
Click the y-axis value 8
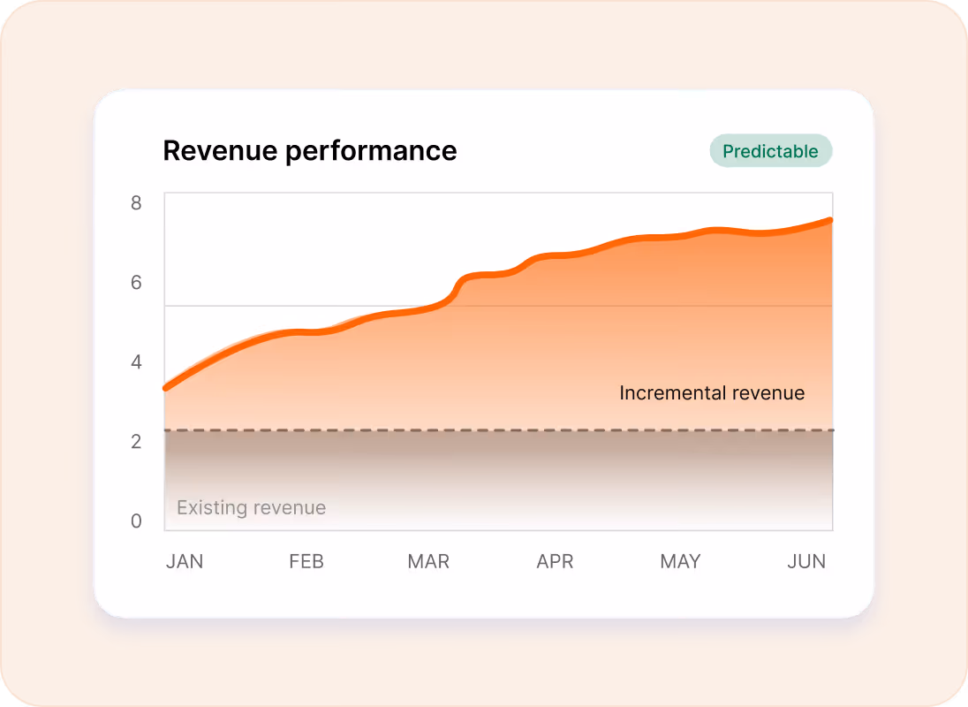(x=136, y=202)
